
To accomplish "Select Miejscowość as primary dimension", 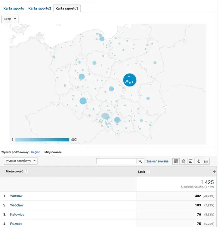I will [53, 152].
